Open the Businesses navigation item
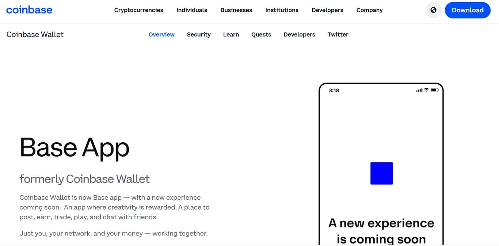This screenshot has height=246, width=499. (236, 10)
